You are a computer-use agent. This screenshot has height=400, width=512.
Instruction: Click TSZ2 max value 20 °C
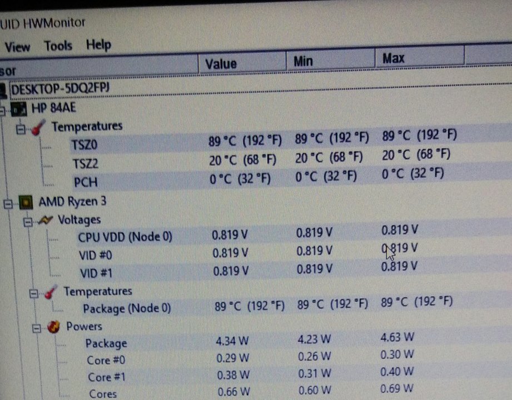point(416,154)
